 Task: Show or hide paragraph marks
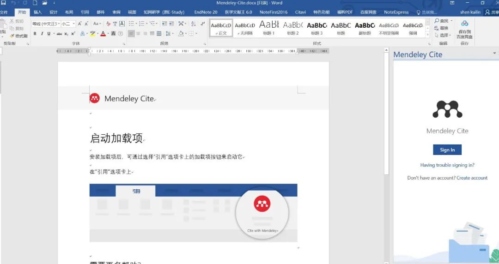click(202, 24)
